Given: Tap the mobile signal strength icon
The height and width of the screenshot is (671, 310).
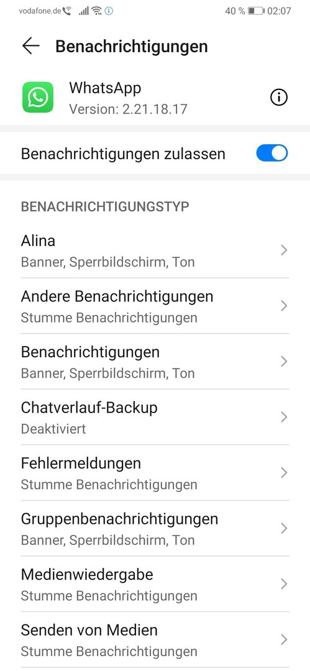Looking at the screenshot, I should click(x=83, y=11).
